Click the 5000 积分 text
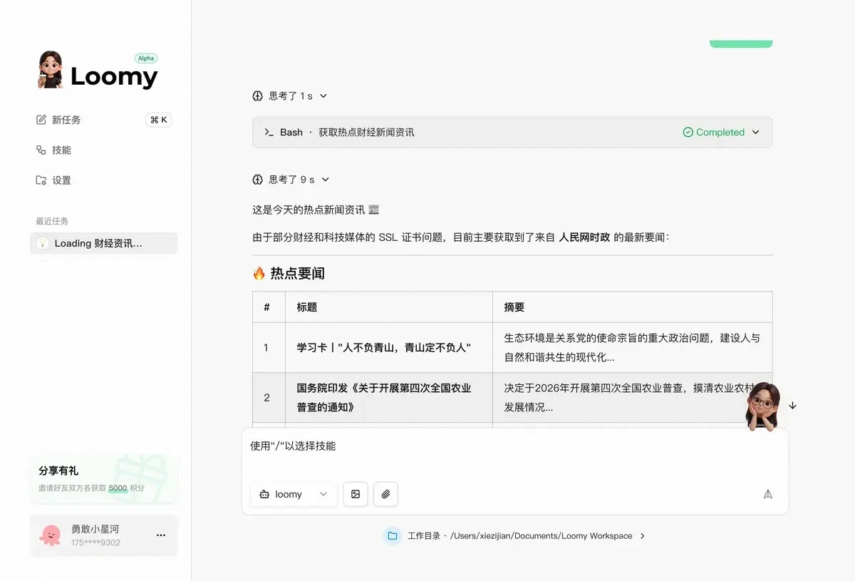Screen dimensions: 855x581 tap(127, 488)
